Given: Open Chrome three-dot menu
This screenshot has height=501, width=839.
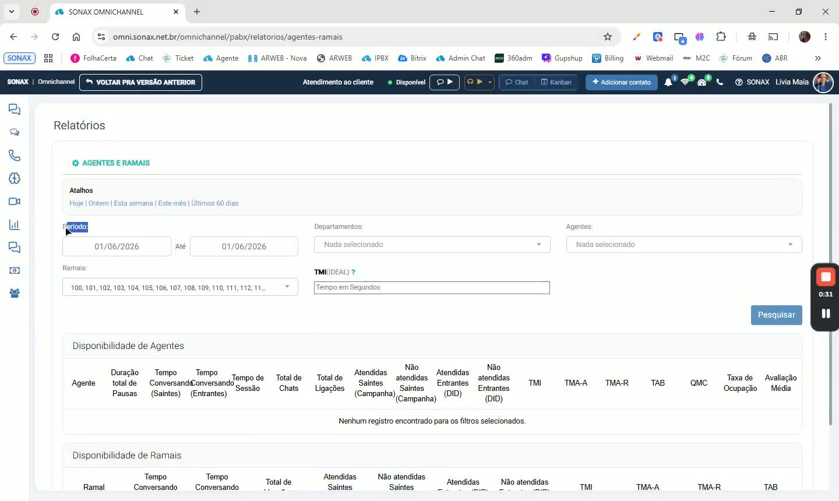Looking at the screenshot, I should (826, 37).
